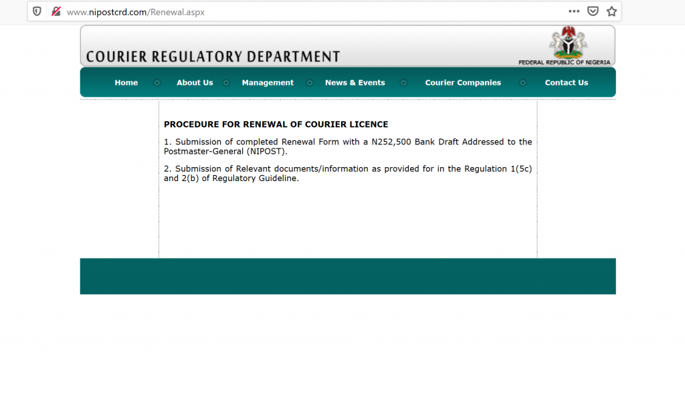This screenshot has height=405, width=685.
Task: Open the News & Events section
Action: click(355, 83)
